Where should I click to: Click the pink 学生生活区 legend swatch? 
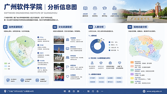132,66
